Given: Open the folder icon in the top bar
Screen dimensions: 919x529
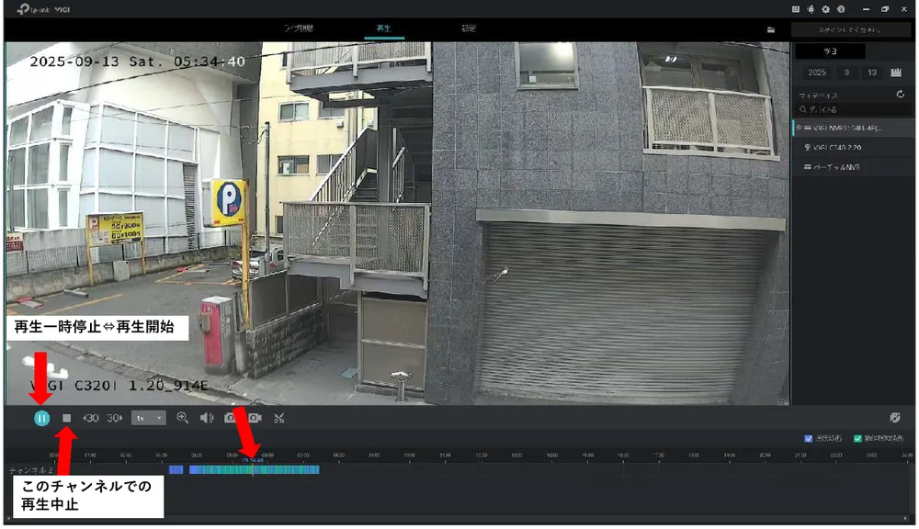Looking at the screenshot, I should tap(771, 30).
